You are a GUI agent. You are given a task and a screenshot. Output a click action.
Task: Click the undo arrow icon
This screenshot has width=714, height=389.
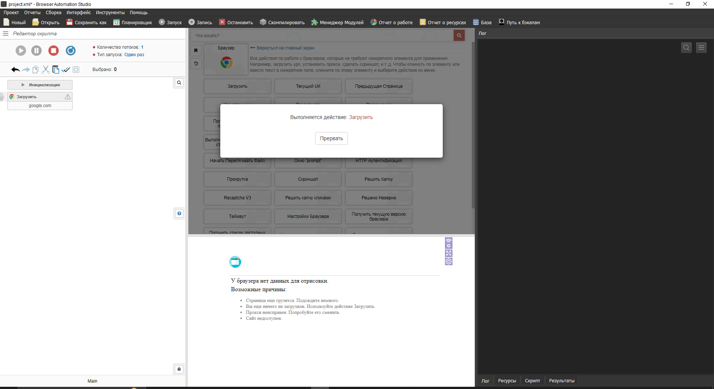point(15,70)
